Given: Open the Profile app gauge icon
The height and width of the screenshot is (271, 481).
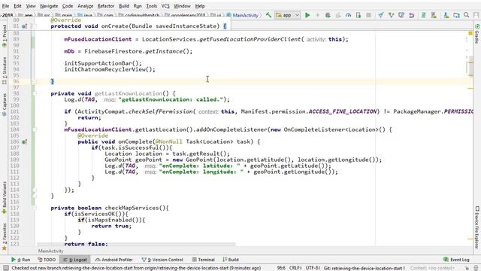Looking at the screenshot, I should tap(348, 15).
